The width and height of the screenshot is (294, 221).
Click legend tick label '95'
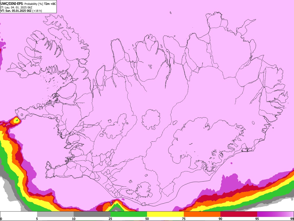[257, 219]
